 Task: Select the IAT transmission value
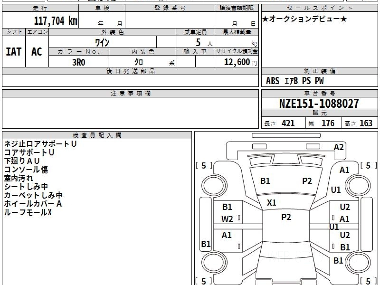click(x=14, y=52)
